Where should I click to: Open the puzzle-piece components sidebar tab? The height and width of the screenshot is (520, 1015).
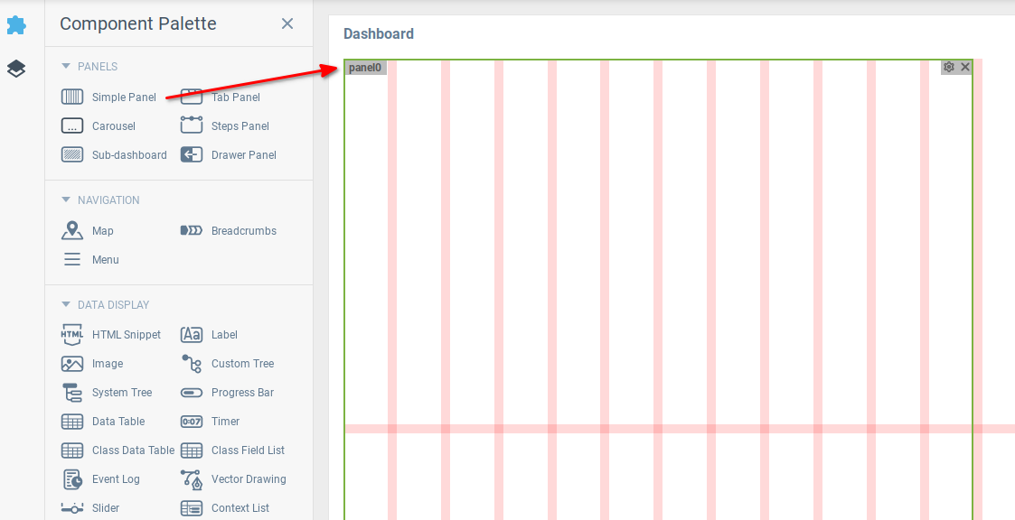point(16,25)
